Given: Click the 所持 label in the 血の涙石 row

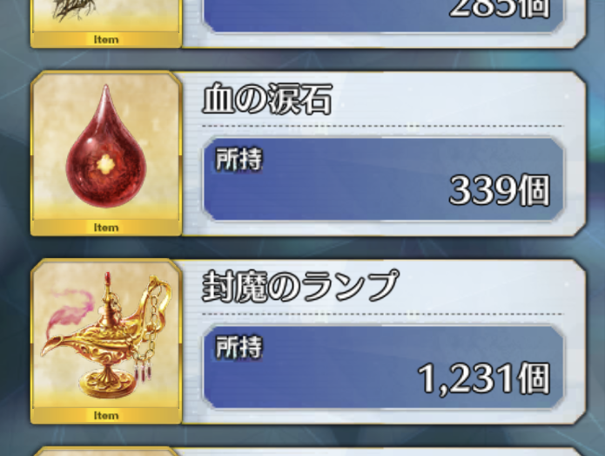Looking at the screenshot, I should click(x=239, y=160).
